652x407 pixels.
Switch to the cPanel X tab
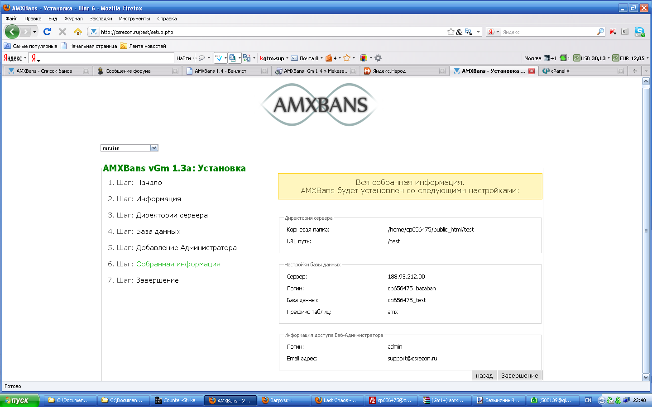click(x=583, y=71)
